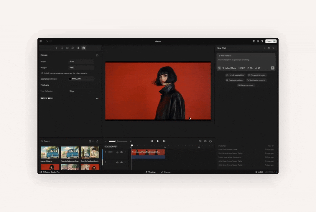316x212 pixels.
Task: Zoom out the timeline with minus
Action: [x=106, y=141]
